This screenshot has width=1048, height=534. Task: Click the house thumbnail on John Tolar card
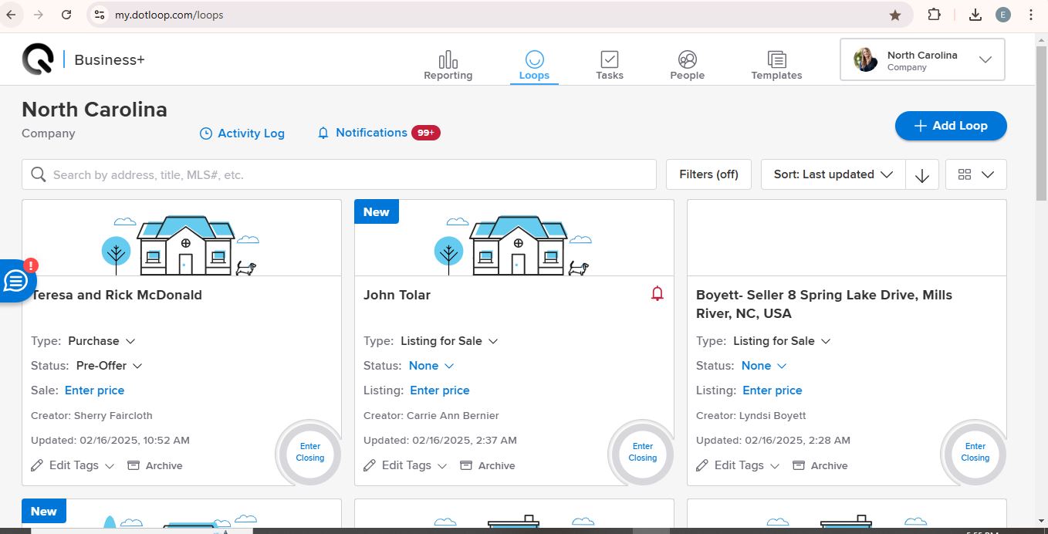[x=514, y=245]
